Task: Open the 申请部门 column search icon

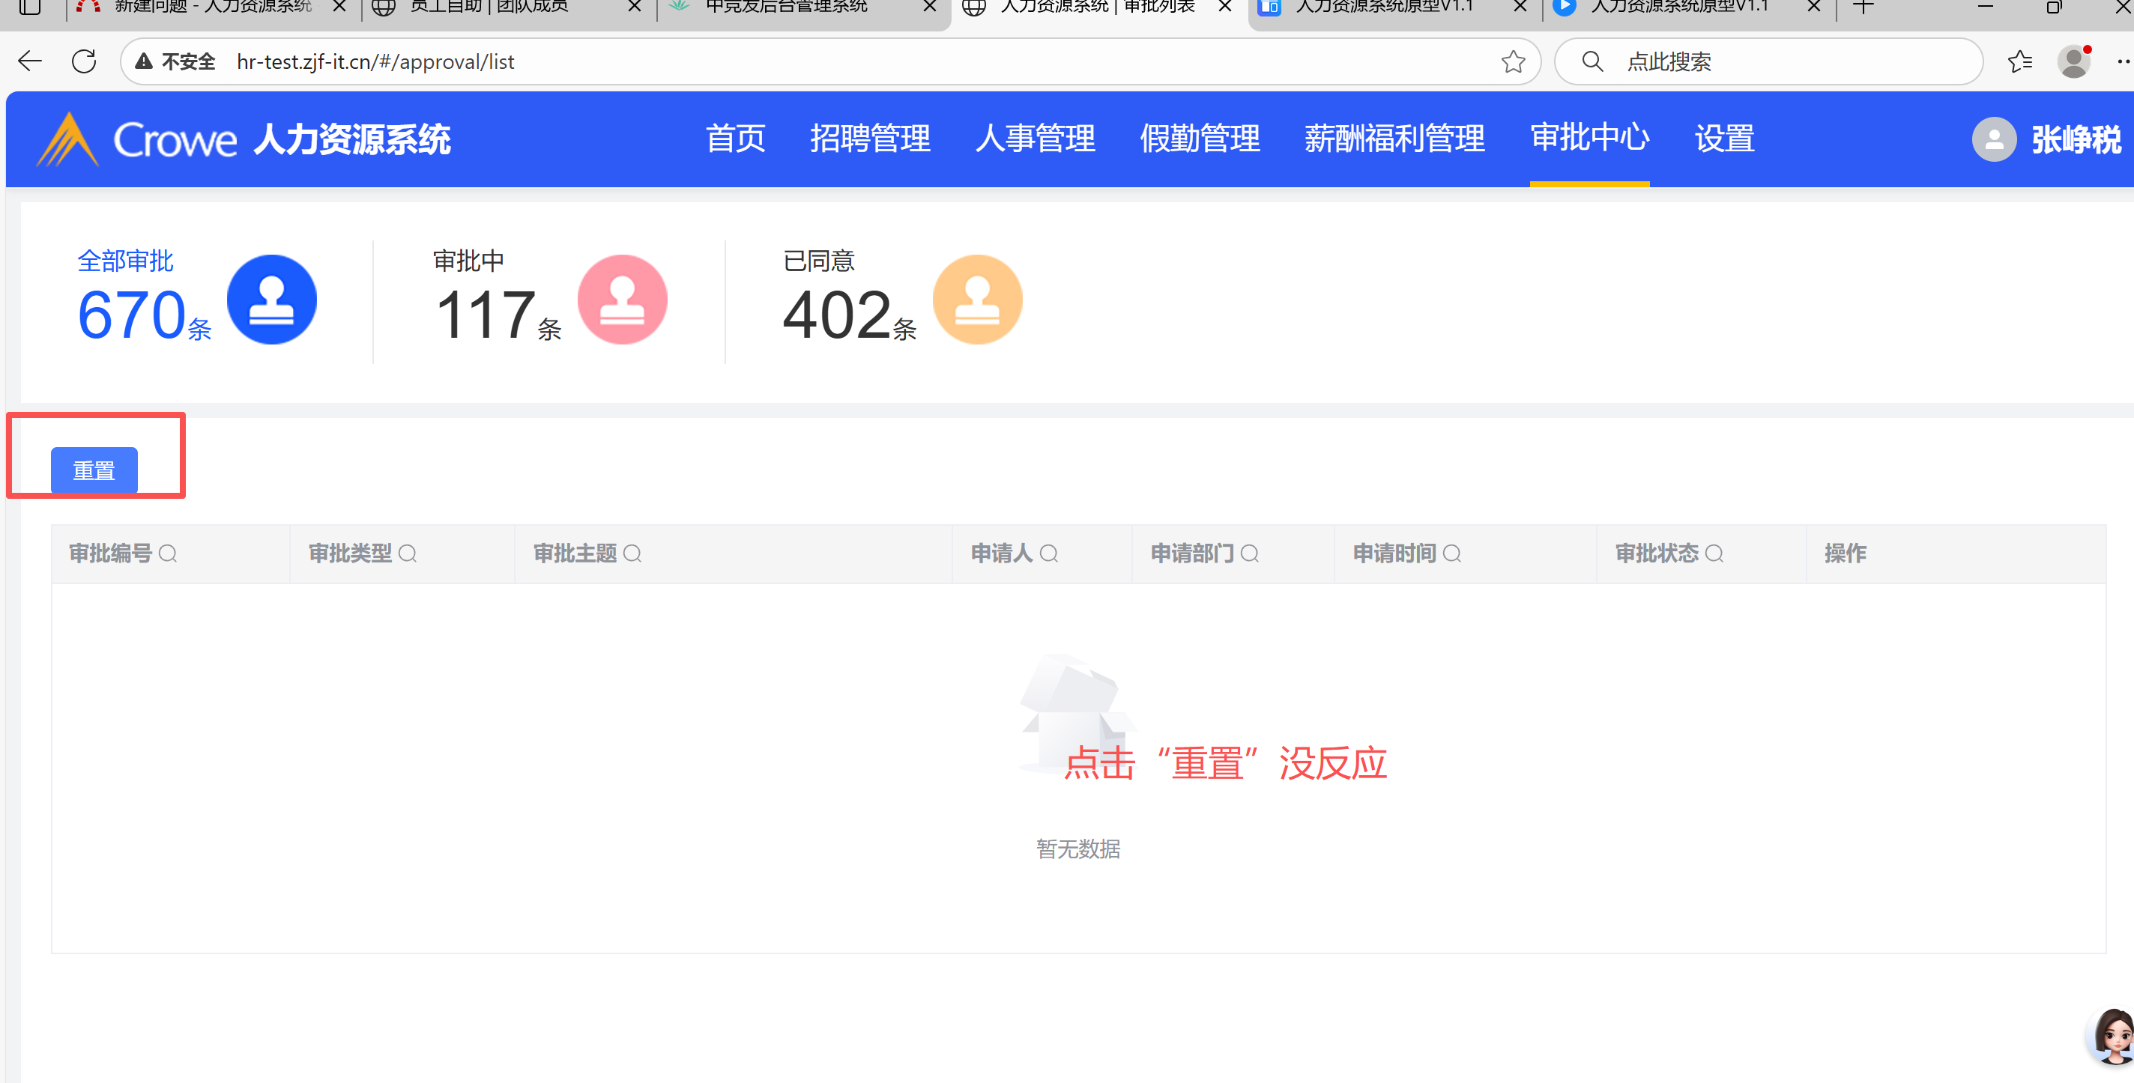Action: tap(1250, 553)
